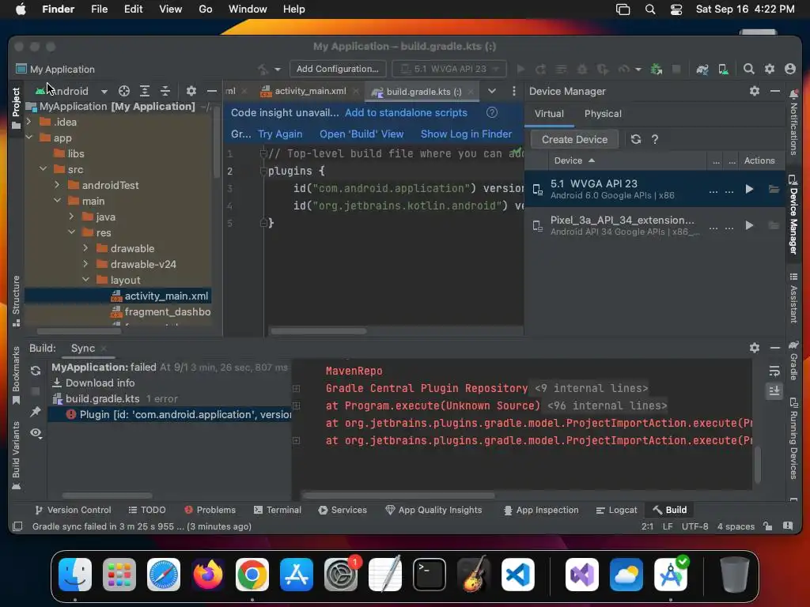Image resolution: width=810 pixels, height=607 pixels.
Task: Open Project panel options gear
Action: [191, 91]
